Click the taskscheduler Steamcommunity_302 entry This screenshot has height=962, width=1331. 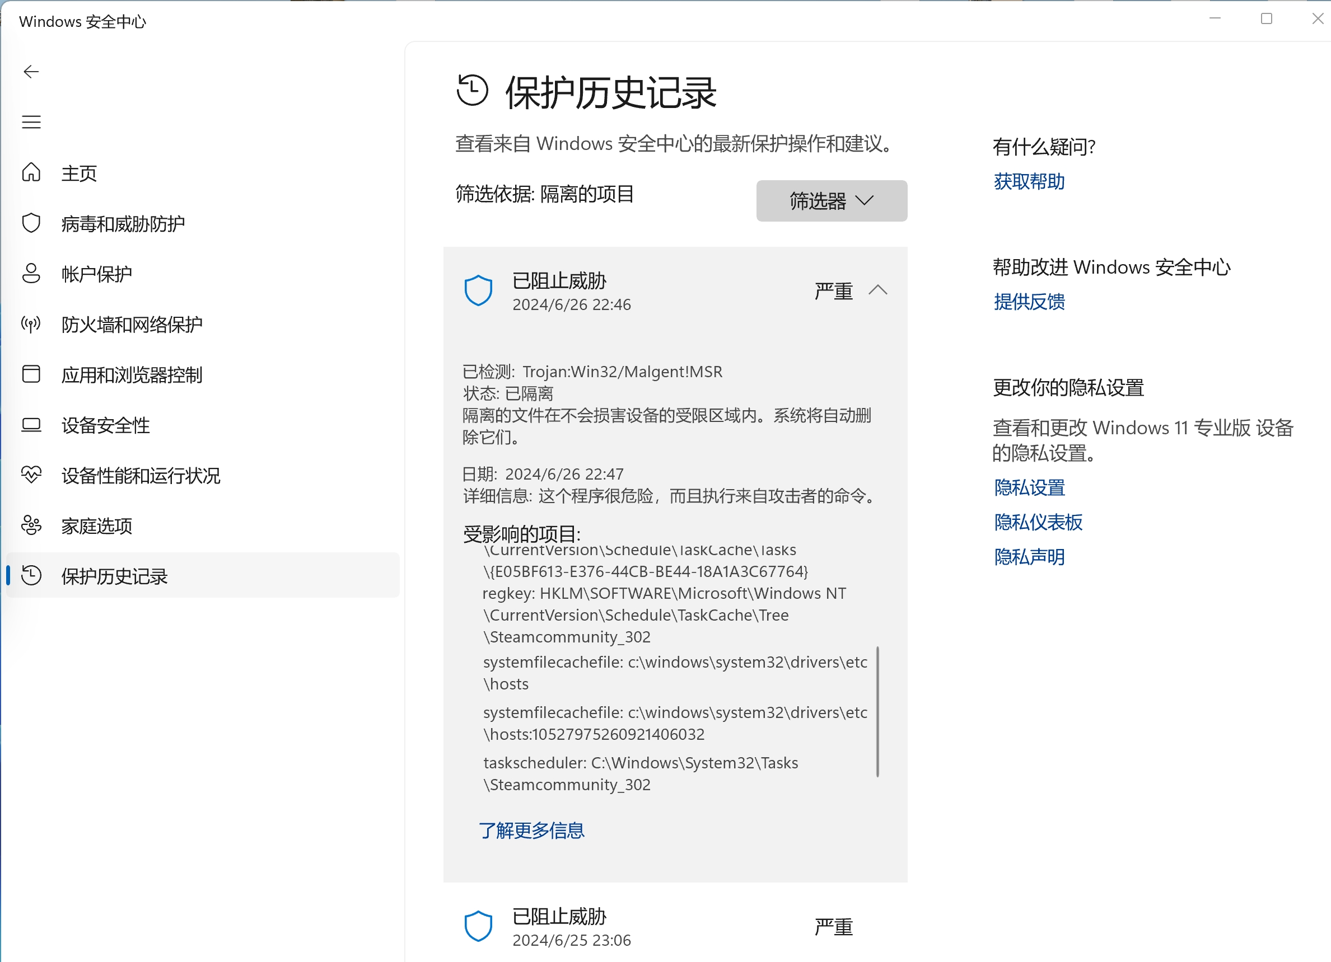click(640, 774)
